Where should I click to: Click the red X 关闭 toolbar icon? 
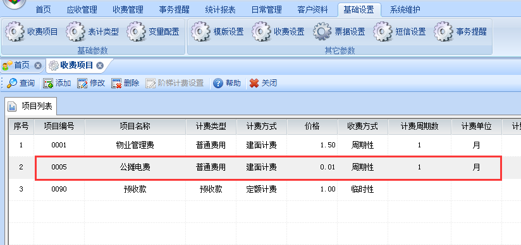click(254, 83)
